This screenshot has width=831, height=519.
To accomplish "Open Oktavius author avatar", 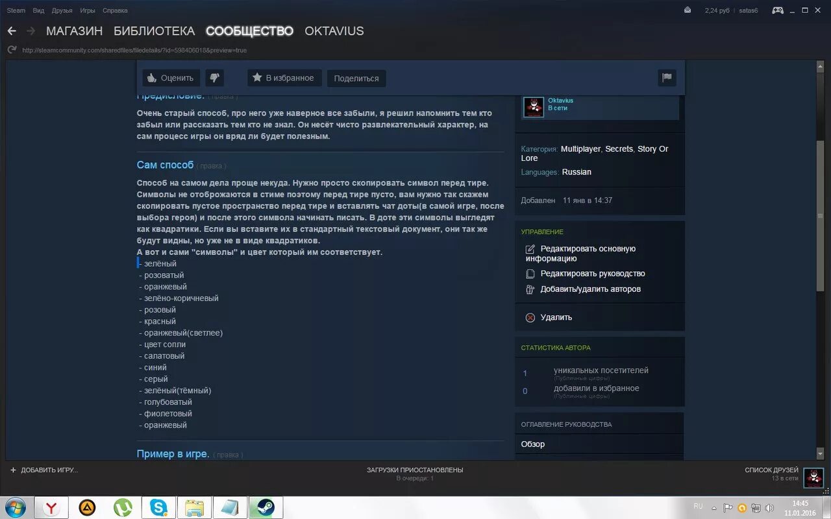I will click(x=534, y=106).
